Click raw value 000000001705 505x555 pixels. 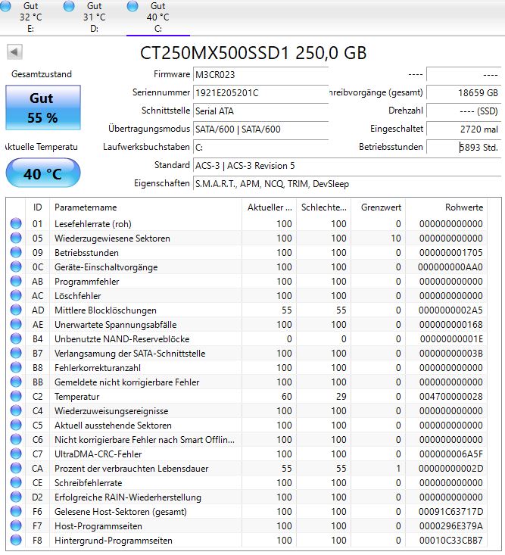tap(450, 253)
